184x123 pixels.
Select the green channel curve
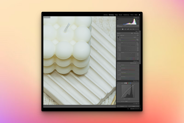(x=129, y=83)
